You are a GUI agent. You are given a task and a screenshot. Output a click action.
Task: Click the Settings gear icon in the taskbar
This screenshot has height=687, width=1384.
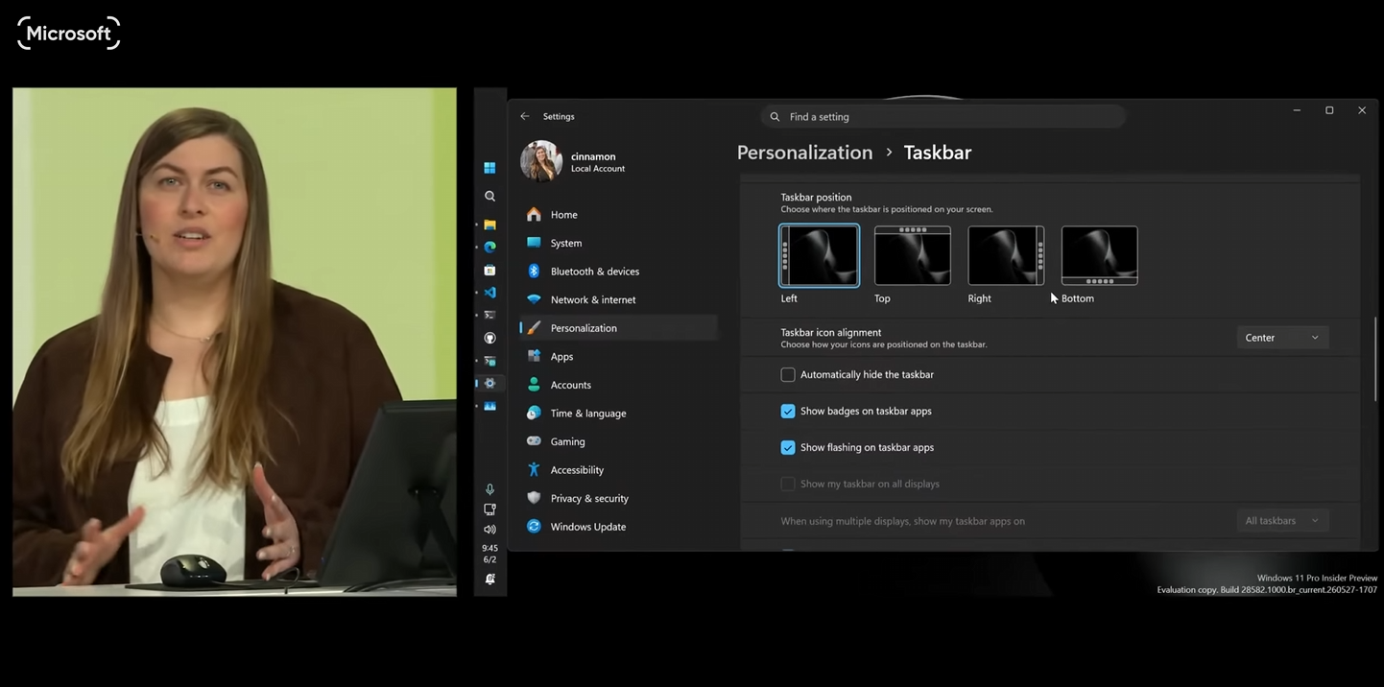coord(489,383)
